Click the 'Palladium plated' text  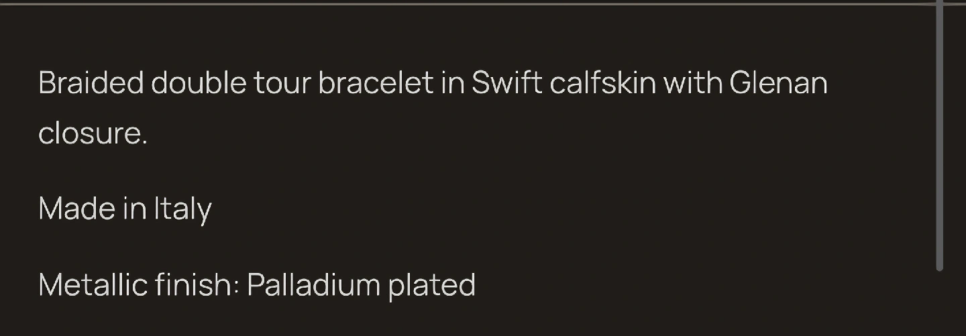pos(361,285)
